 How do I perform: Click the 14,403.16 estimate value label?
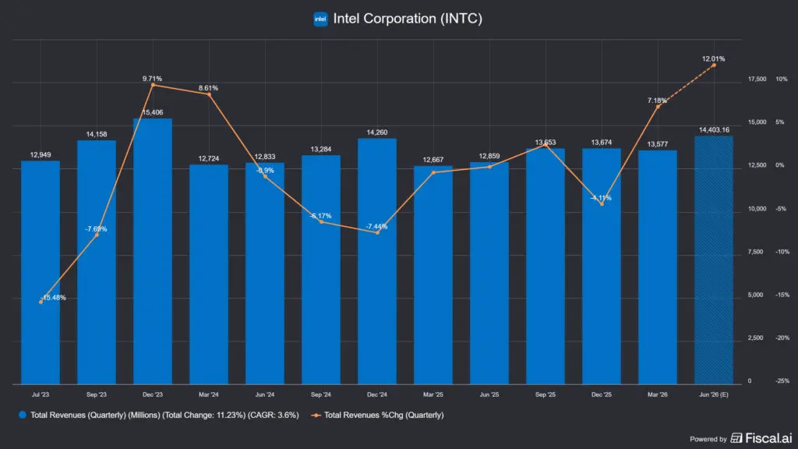[714, 130]
